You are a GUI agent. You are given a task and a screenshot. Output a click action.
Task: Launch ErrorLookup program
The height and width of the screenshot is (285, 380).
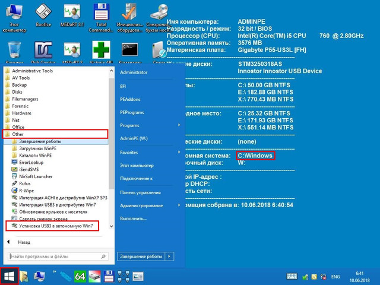click(56, 162)
